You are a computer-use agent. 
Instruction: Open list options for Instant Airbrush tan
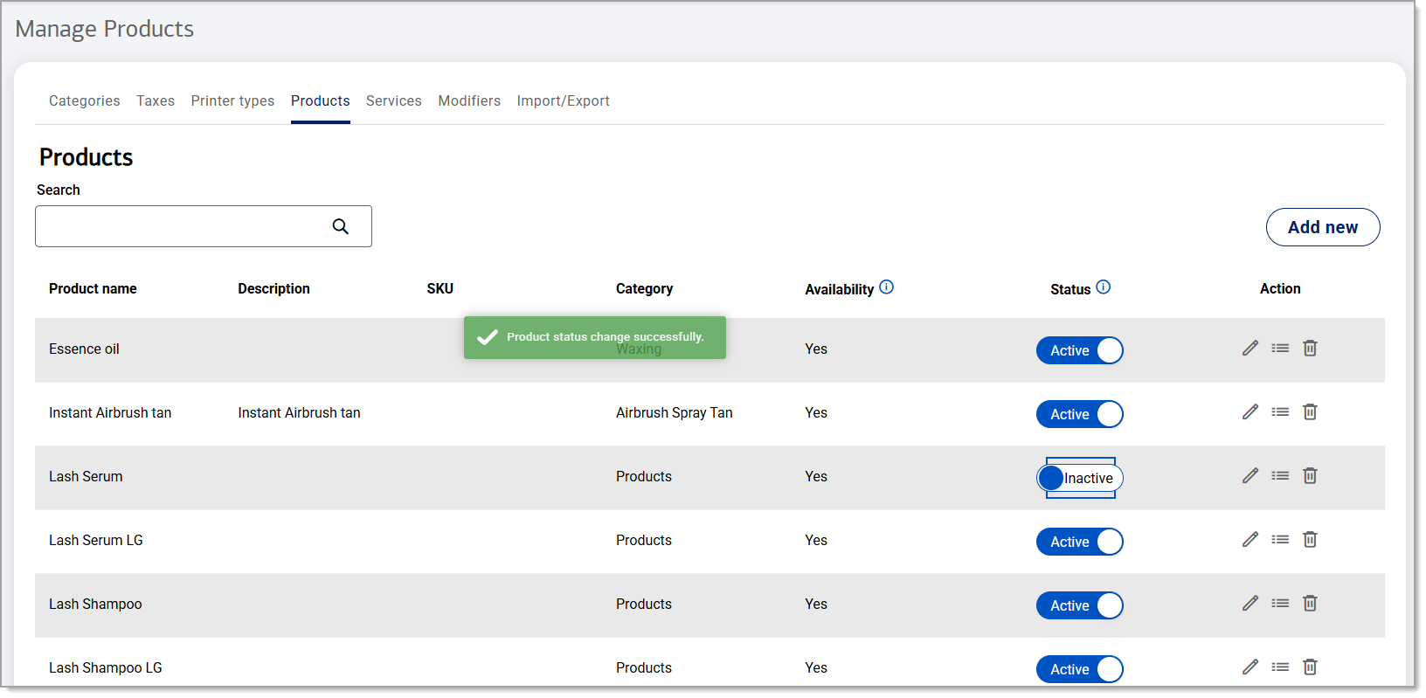[x=1280, y=411]
